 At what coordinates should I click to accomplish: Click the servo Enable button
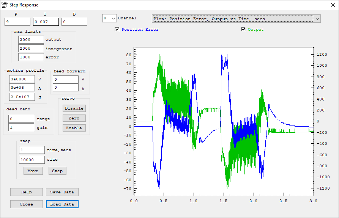pos(74,128)
